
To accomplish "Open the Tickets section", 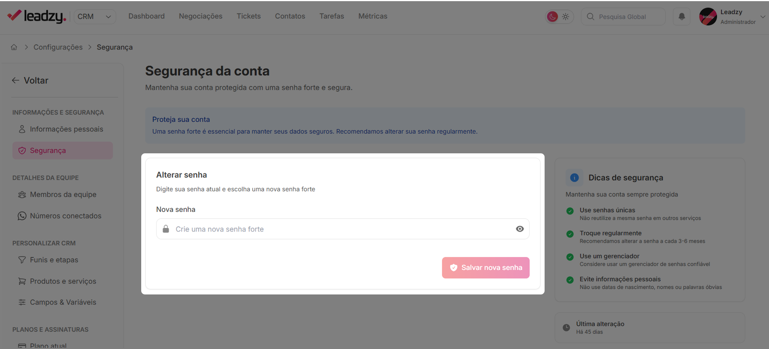I will coord(249,16).
